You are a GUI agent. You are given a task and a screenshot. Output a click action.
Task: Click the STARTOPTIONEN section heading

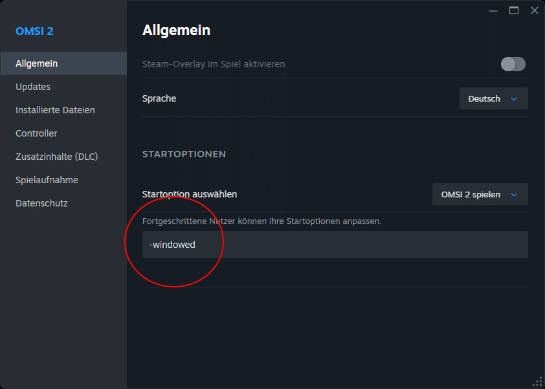[x=184, y=154]
